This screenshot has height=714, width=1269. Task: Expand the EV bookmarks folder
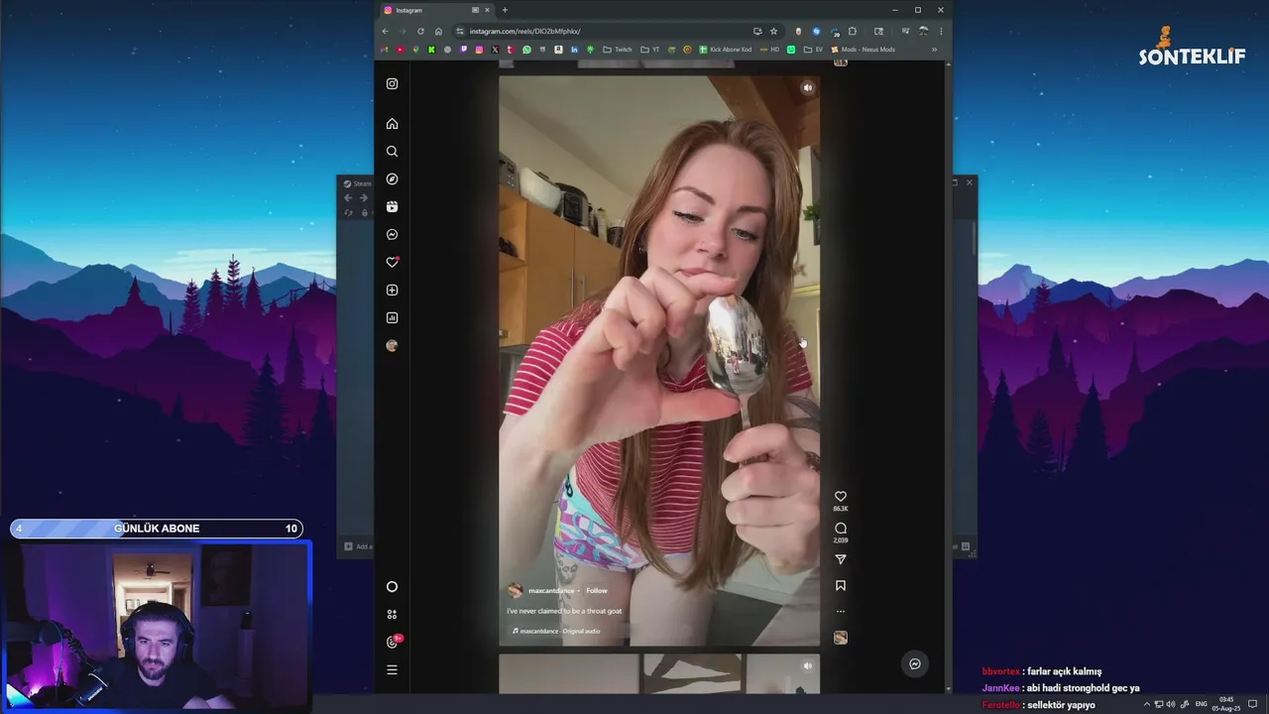(813, 50)
